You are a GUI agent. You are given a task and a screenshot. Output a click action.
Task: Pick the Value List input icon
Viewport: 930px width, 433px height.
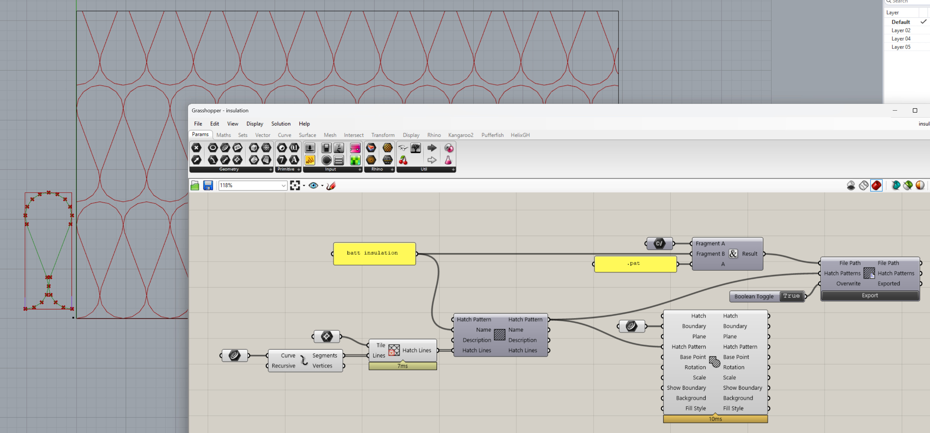pos(339,160)
